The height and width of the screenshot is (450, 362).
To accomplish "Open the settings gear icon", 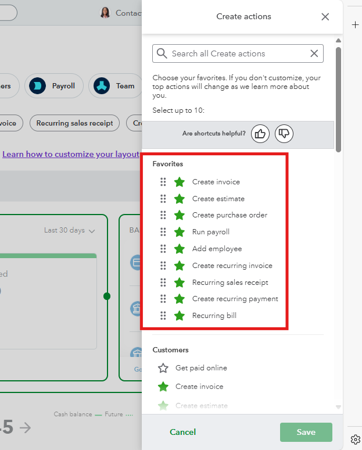I will (356, 439).
